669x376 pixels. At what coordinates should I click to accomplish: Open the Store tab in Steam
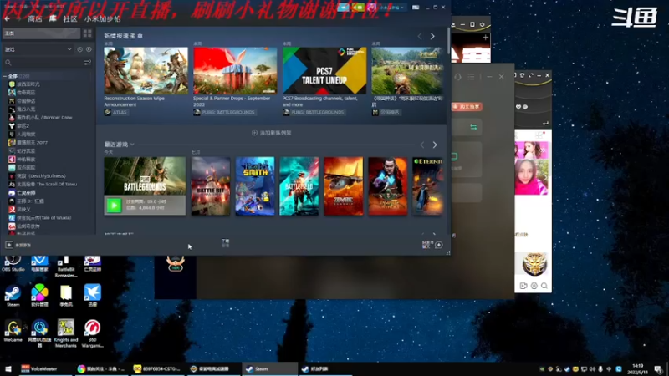[x=34, y=19]
